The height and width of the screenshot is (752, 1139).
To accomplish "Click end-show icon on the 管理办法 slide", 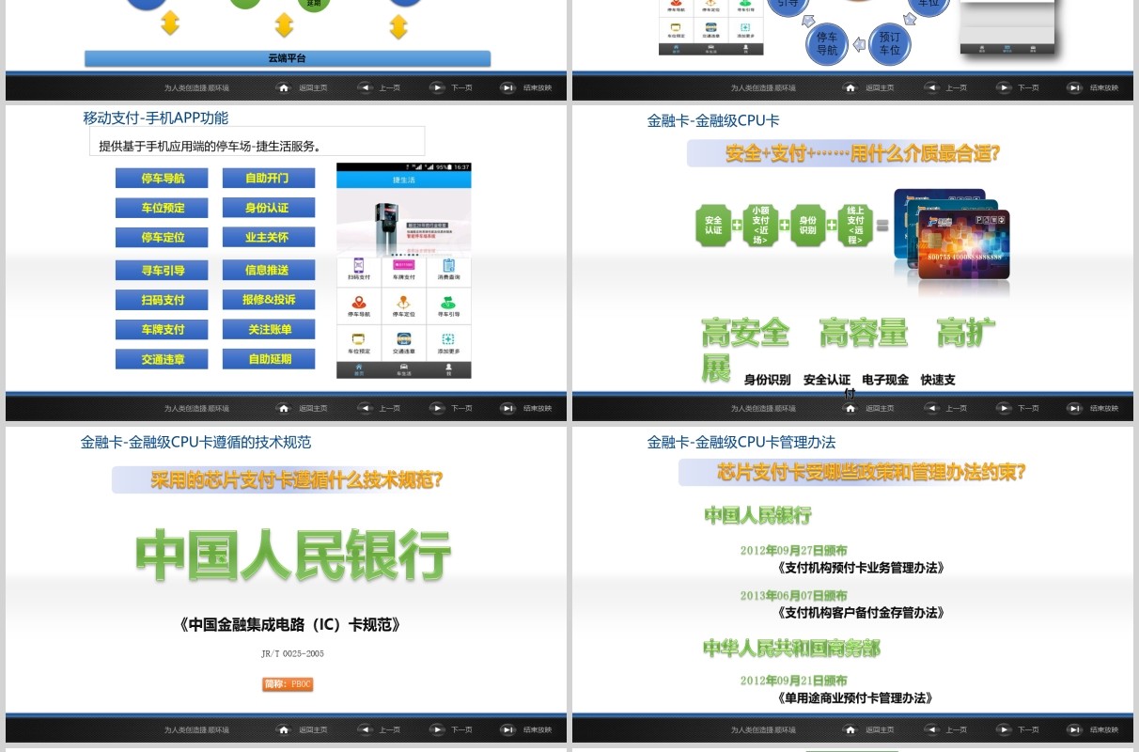I will click(x=1074, y=729).
